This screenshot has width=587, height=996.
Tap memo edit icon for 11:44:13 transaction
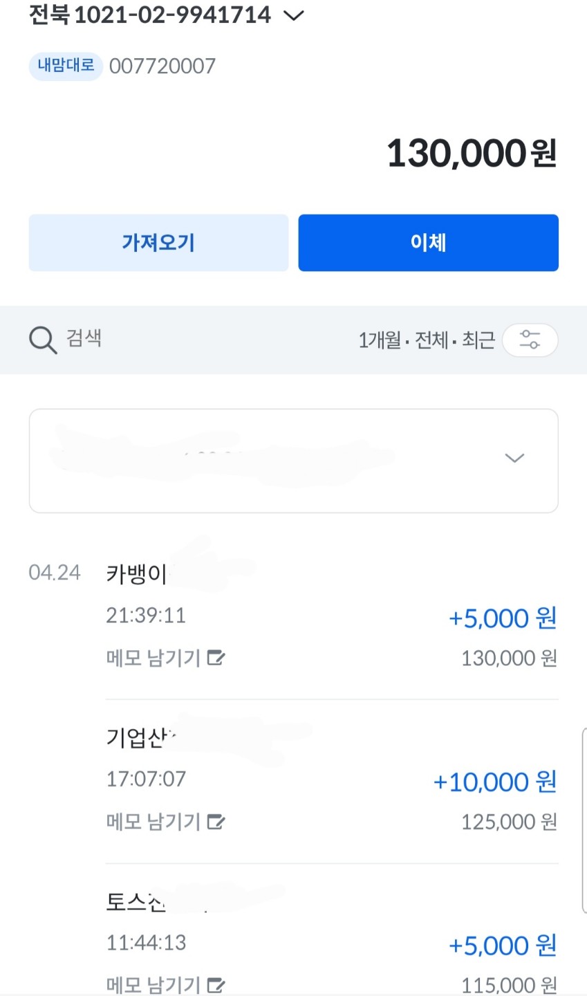click(x=216, y=984)
